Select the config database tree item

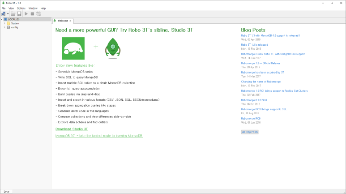pos(15,27)
